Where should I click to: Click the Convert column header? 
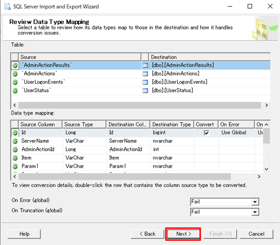tap(206, 124)
